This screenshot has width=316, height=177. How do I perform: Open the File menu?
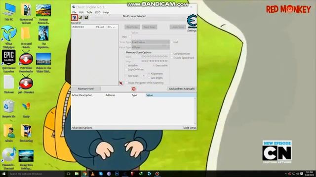pyautogui.click(x=75, y=12)
